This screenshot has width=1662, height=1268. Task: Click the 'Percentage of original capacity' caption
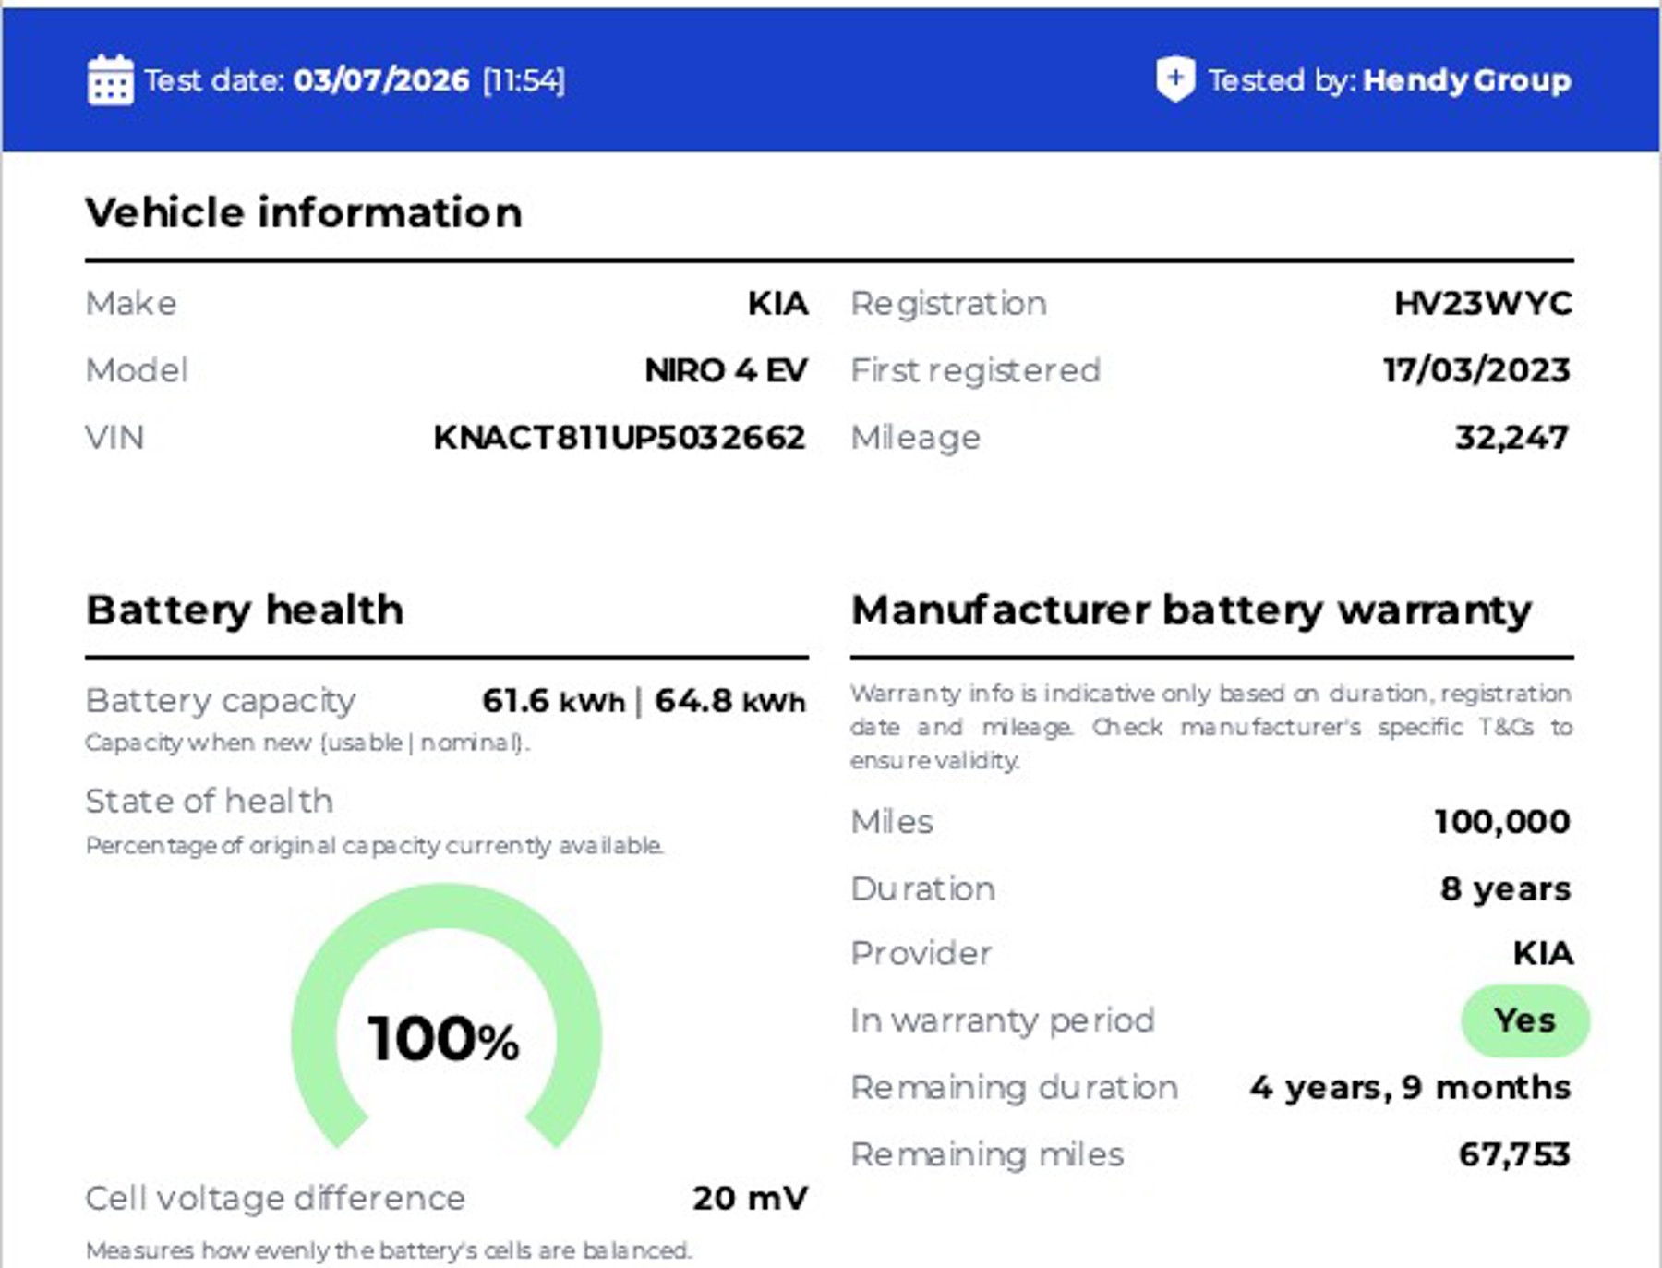coord(375,846)
